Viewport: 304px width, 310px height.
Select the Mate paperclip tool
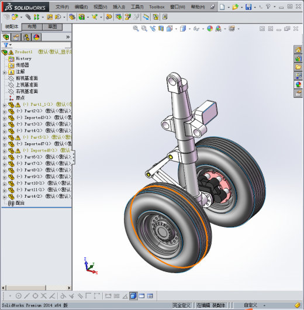click(x=28, y=17)
